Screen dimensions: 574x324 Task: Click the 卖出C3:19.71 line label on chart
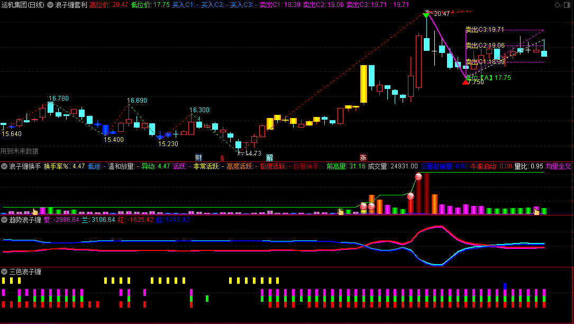(x=485, y=30)
